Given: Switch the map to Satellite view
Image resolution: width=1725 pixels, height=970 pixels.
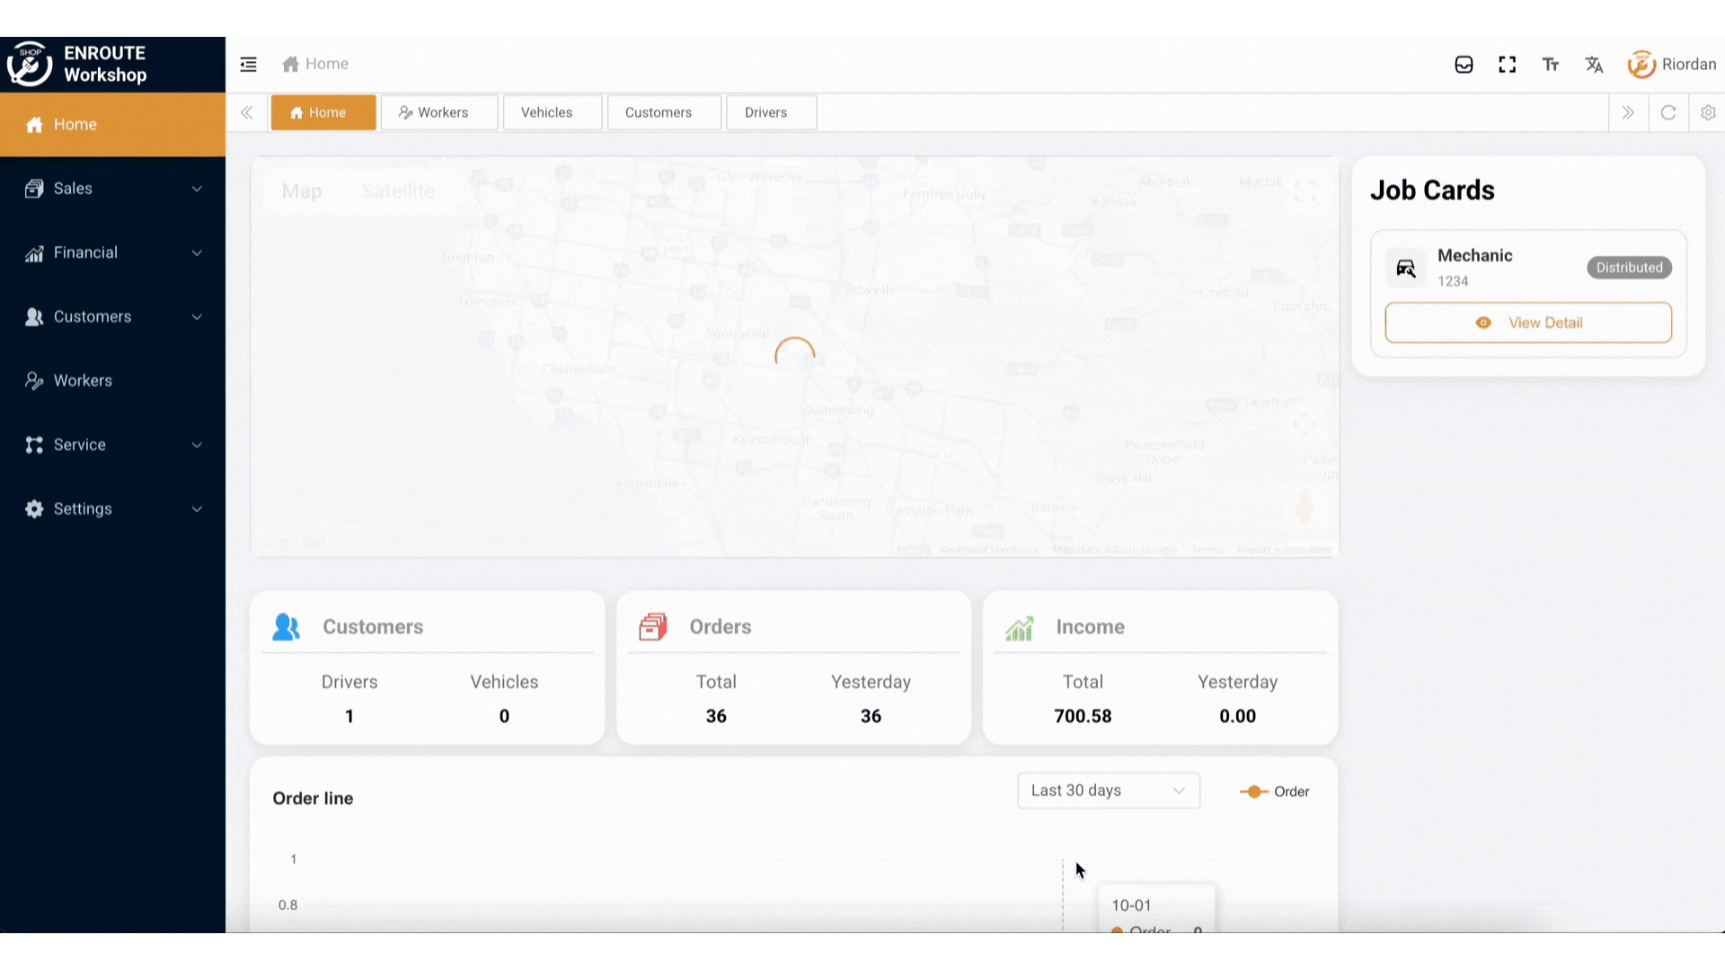Looking at the screenshot, I should 398,190.
